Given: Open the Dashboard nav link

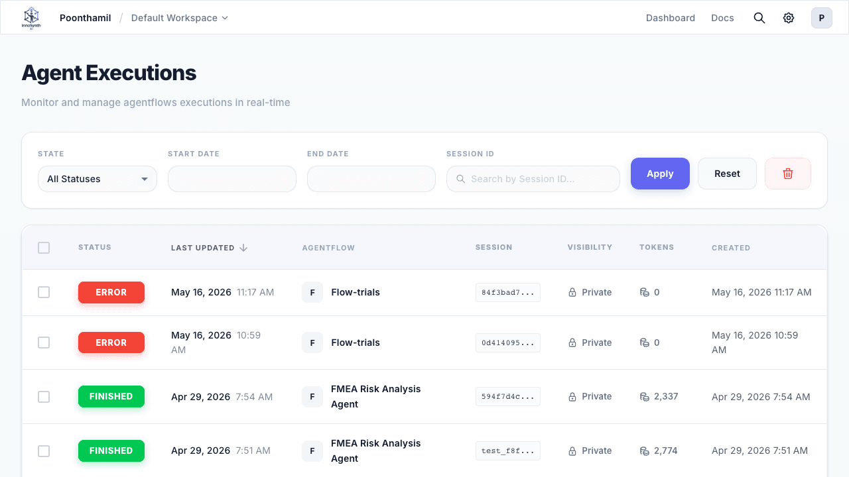Looking at the screenshot, I should click(x=671, y=18).
